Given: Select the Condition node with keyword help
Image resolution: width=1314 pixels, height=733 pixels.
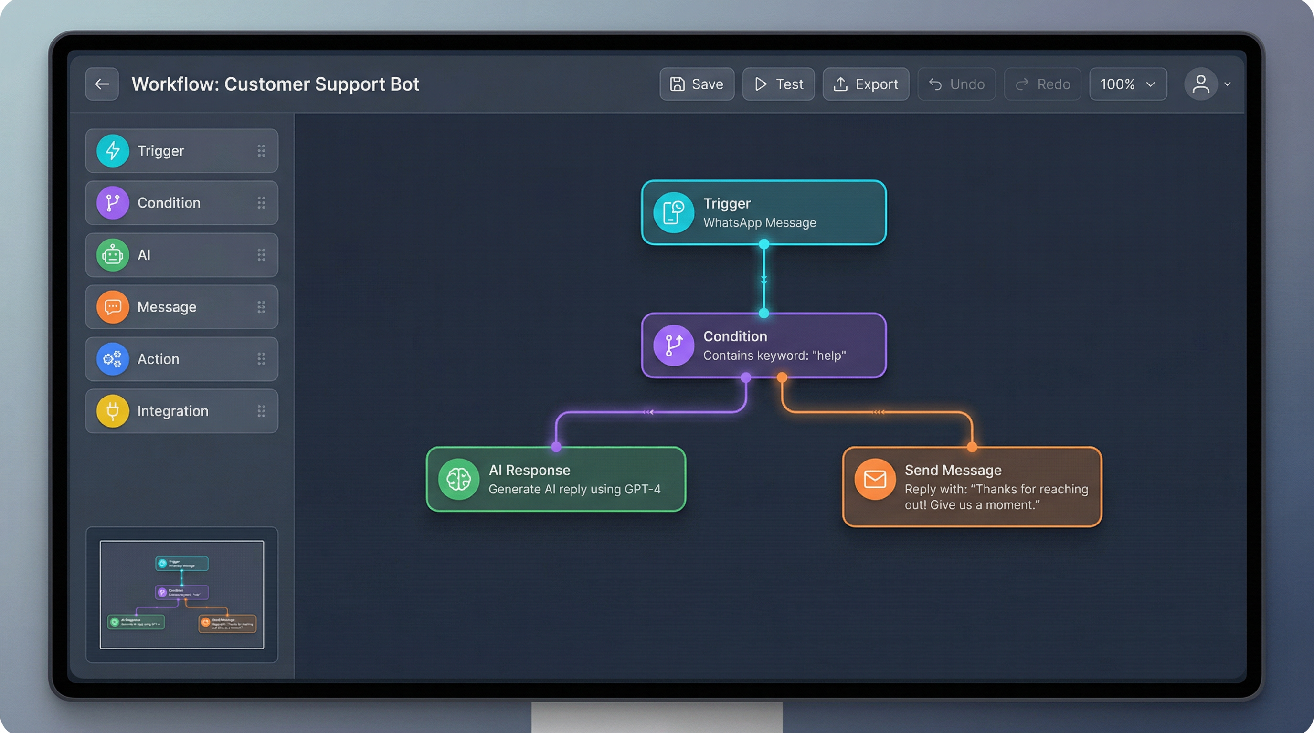Looking at the screenshot, I should click(x=763, y=346).
